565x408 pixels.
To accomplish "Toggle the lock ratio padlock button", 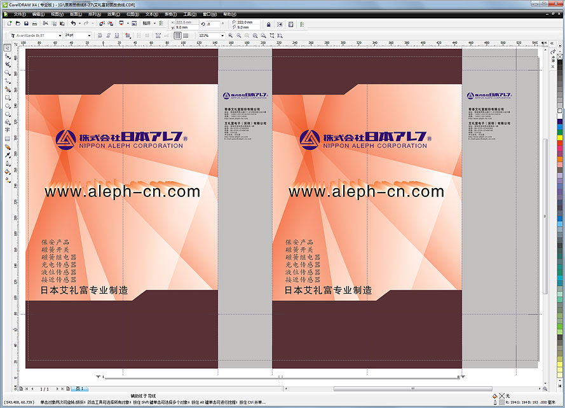I will pos(268,25).
